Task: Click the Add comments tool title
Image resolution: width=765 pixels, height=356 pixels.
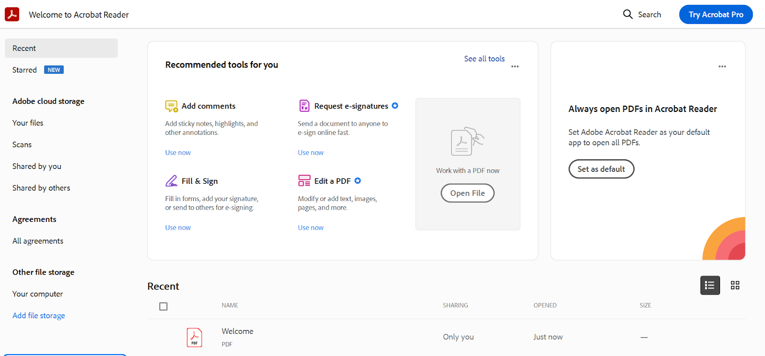Action: 208,106
